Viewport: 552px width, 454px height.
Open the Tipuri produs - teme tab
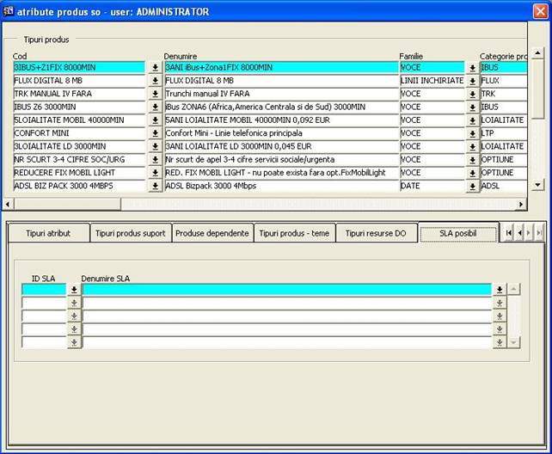(293, 233)
